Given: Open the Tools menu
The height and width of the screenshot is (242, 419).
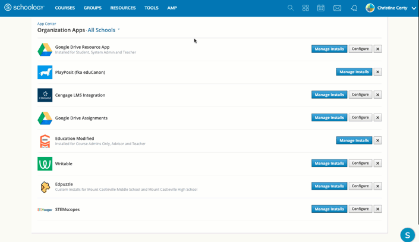Looking at the screenshot, I should [x=152, y=8].
